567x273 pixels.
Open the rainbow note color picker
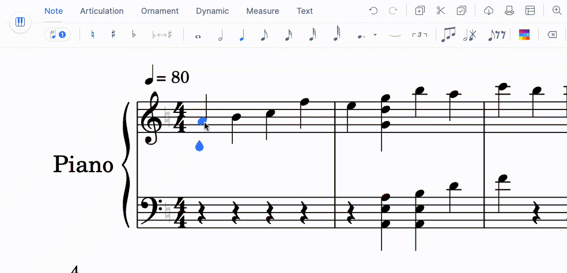524,35
